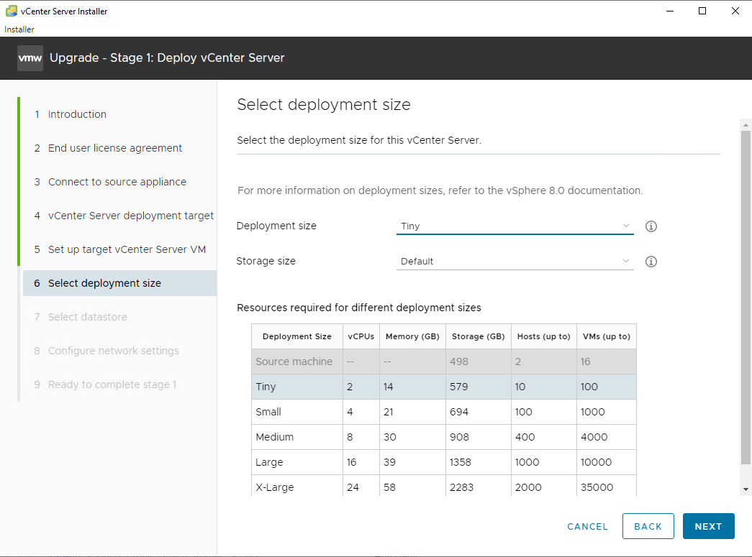The height and width of the screenshot is (557, 752).
Task: Click the vertical scrollbar thumb
Action: (746, 298)
